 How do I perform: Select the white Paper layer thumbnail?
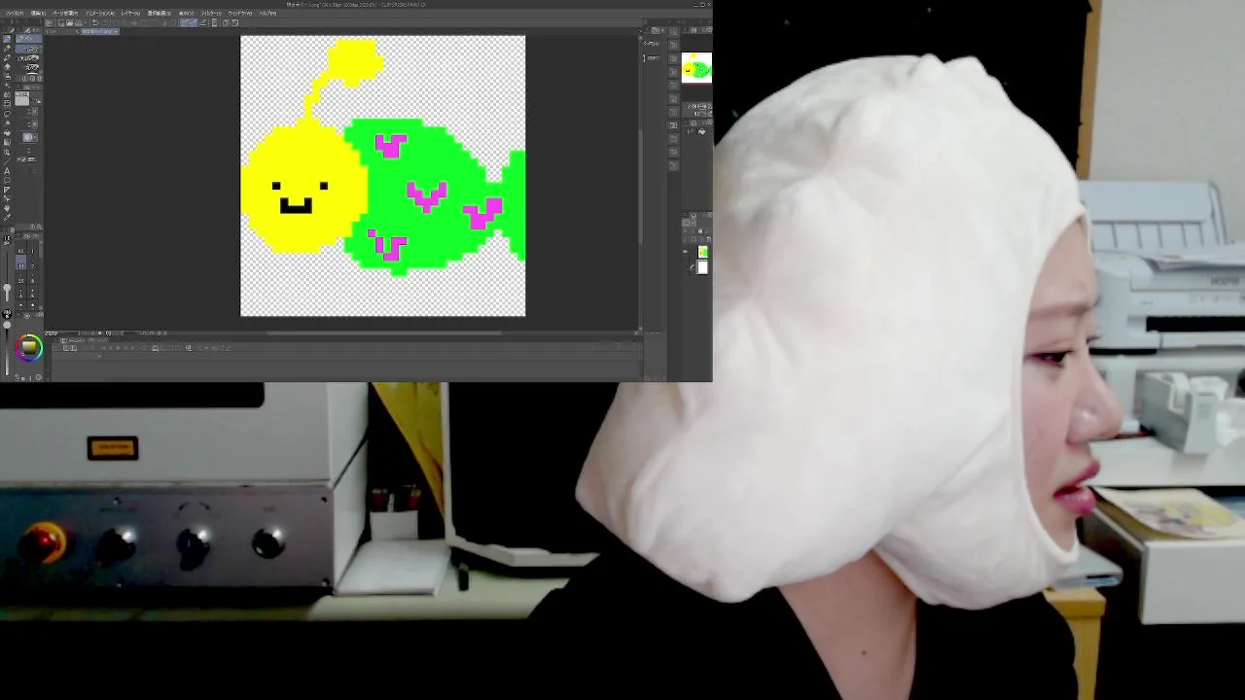(702, 267)
